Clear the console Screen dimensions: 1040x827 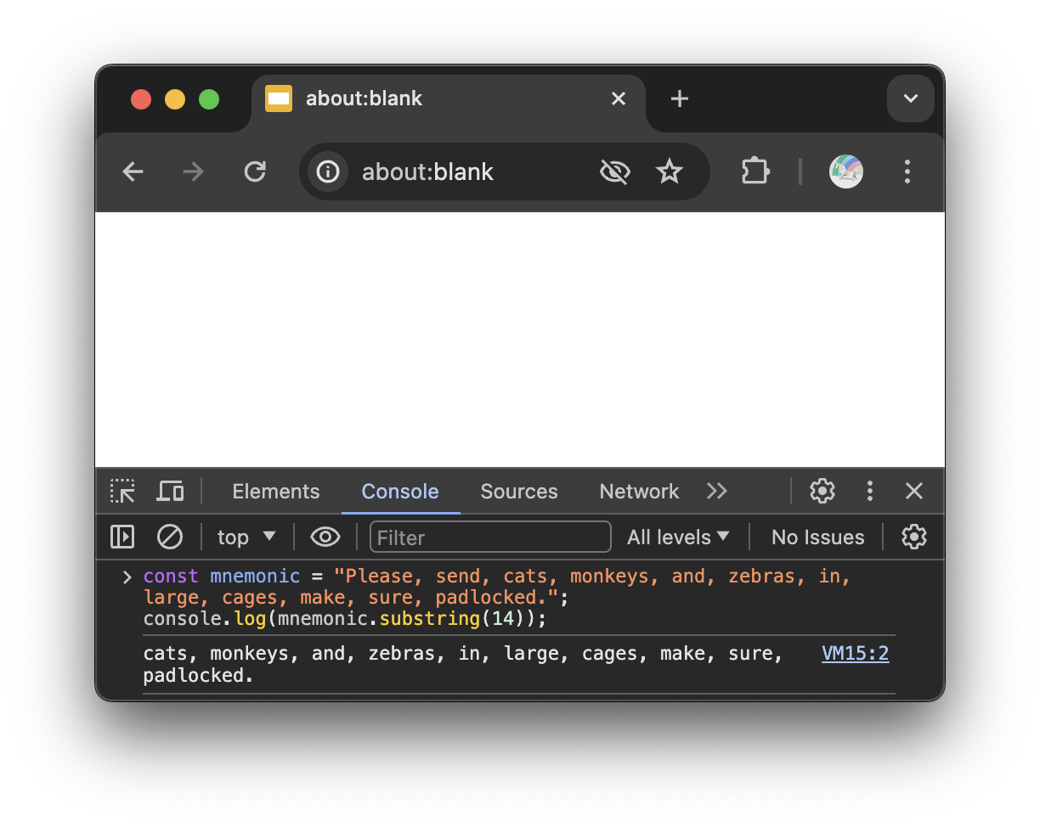[170, 537]
